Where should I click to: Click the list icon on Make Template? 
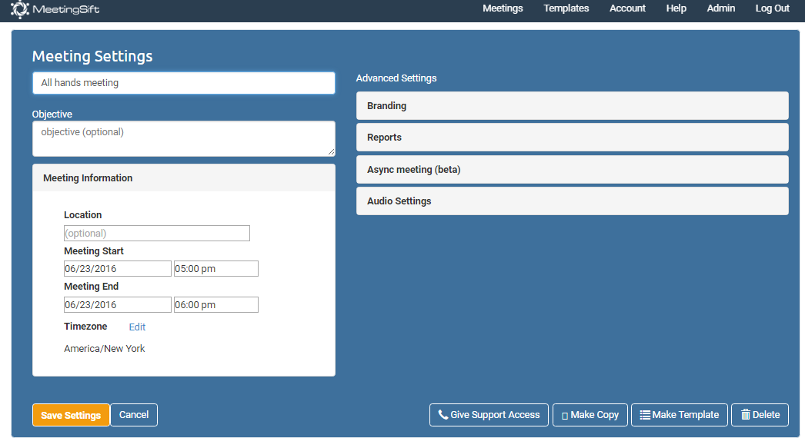pos(645,415)
